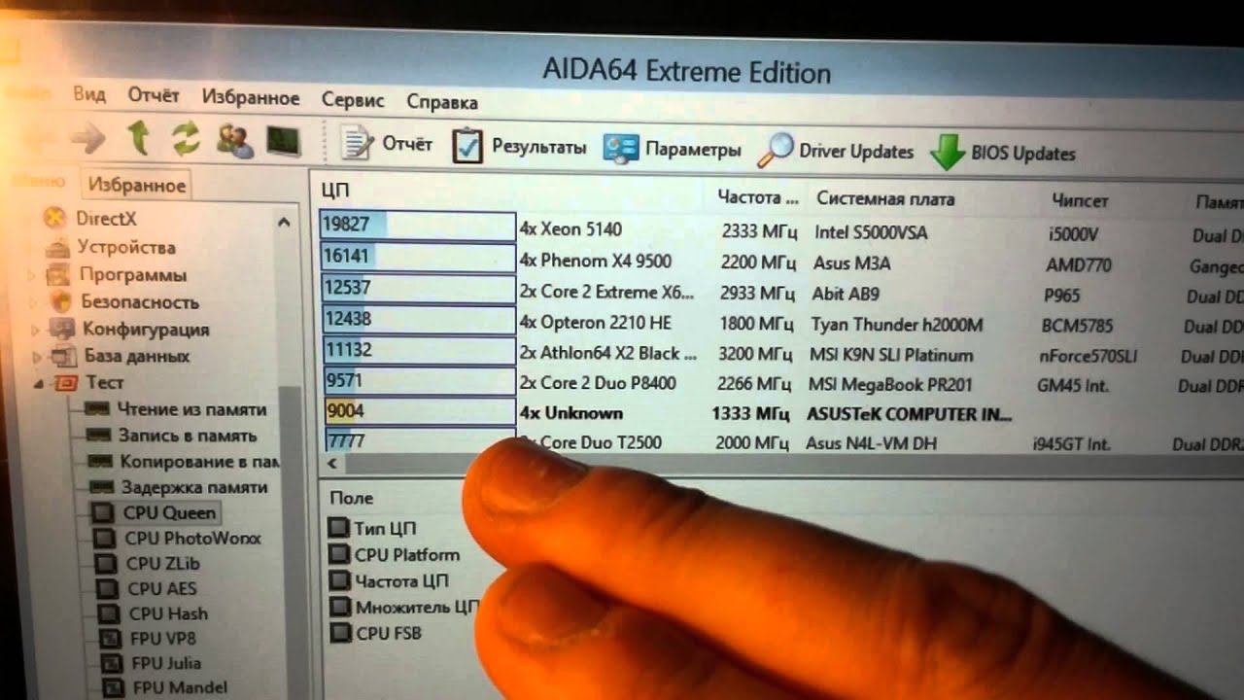1244x700 pixels.
Task: Select Программы tree item
Action: pyautogui.click(x=132, y=274)
